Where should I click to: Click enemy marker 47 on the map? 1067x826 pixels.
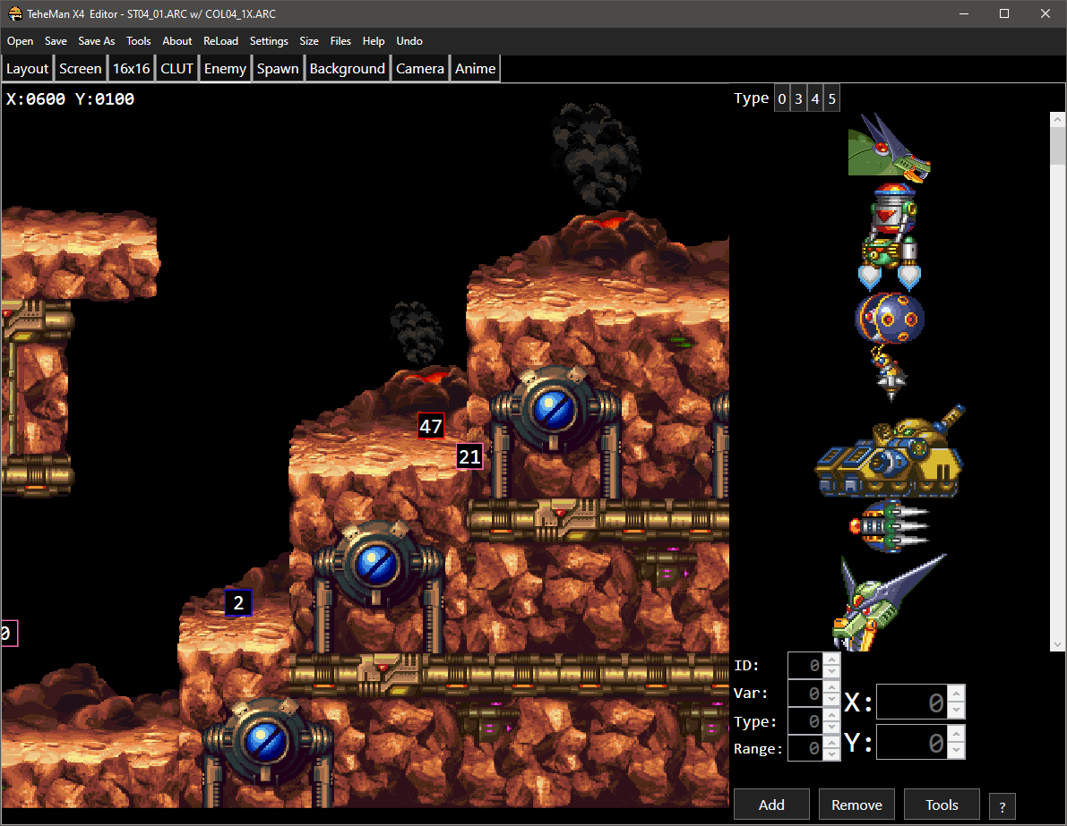pyautogui.click(x=431, y=426)
